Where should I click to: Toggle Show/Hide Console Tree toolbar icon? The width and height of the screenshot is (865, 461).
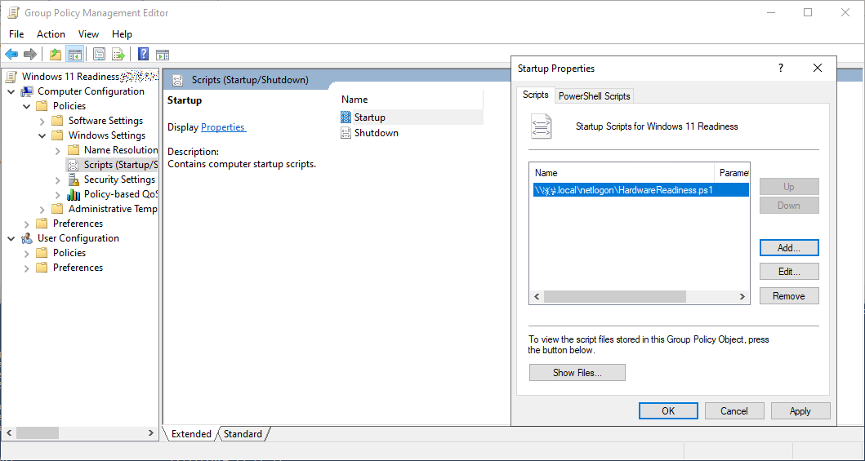[x=75, y=55]
